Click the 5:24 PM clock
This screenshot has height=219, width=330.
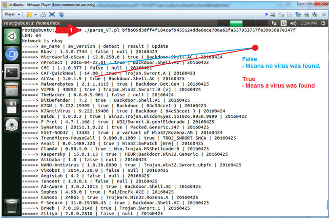point(309,23)
